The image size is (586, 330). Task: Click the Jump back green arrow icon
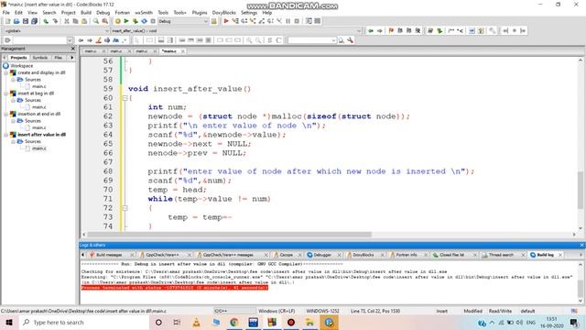370,30
